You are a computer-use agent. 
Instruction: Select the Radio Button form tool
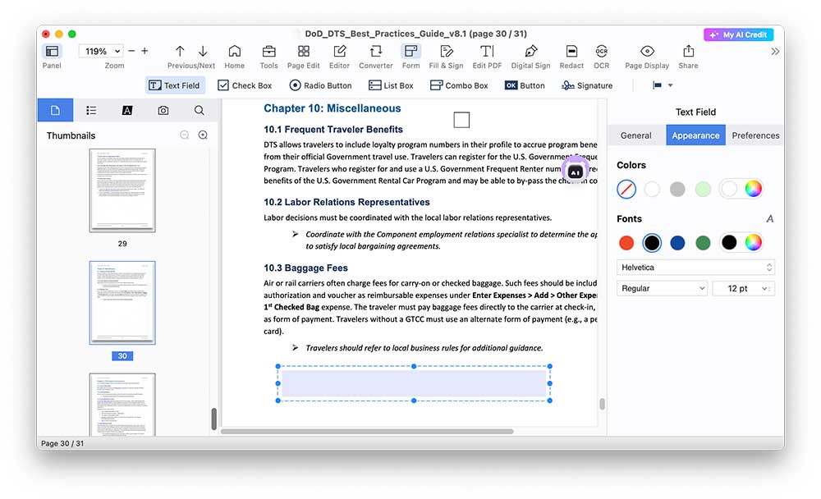(320, 85)
